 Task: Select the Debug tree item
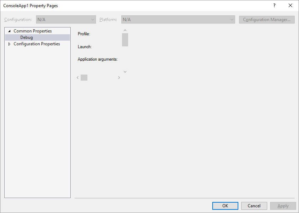click(x=37, y=37)
